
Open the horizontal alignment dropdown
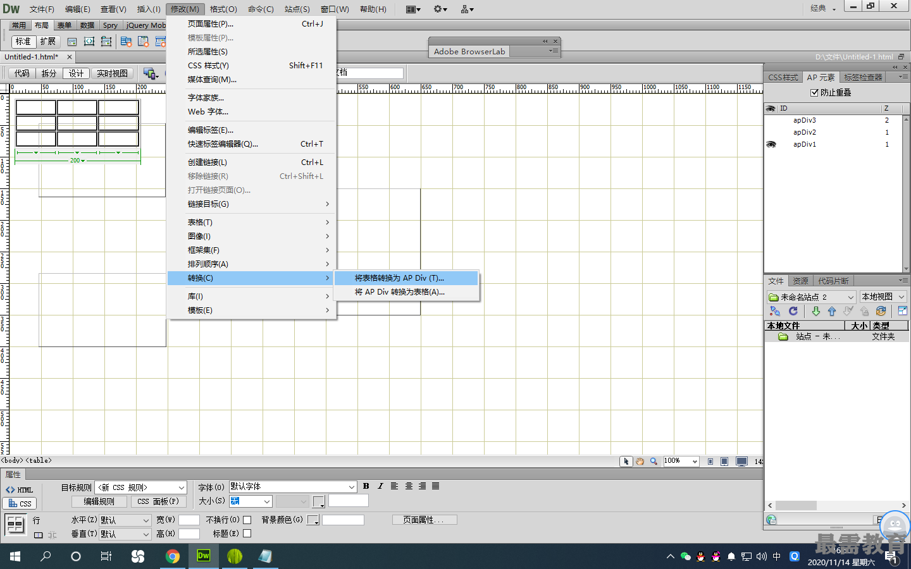click(x=125, y=520)
